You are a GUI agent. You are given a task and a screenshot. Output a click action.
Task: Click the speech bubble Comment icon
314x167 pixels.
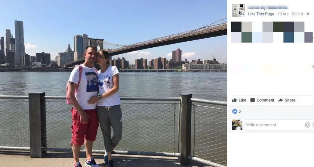pos(253,100)
